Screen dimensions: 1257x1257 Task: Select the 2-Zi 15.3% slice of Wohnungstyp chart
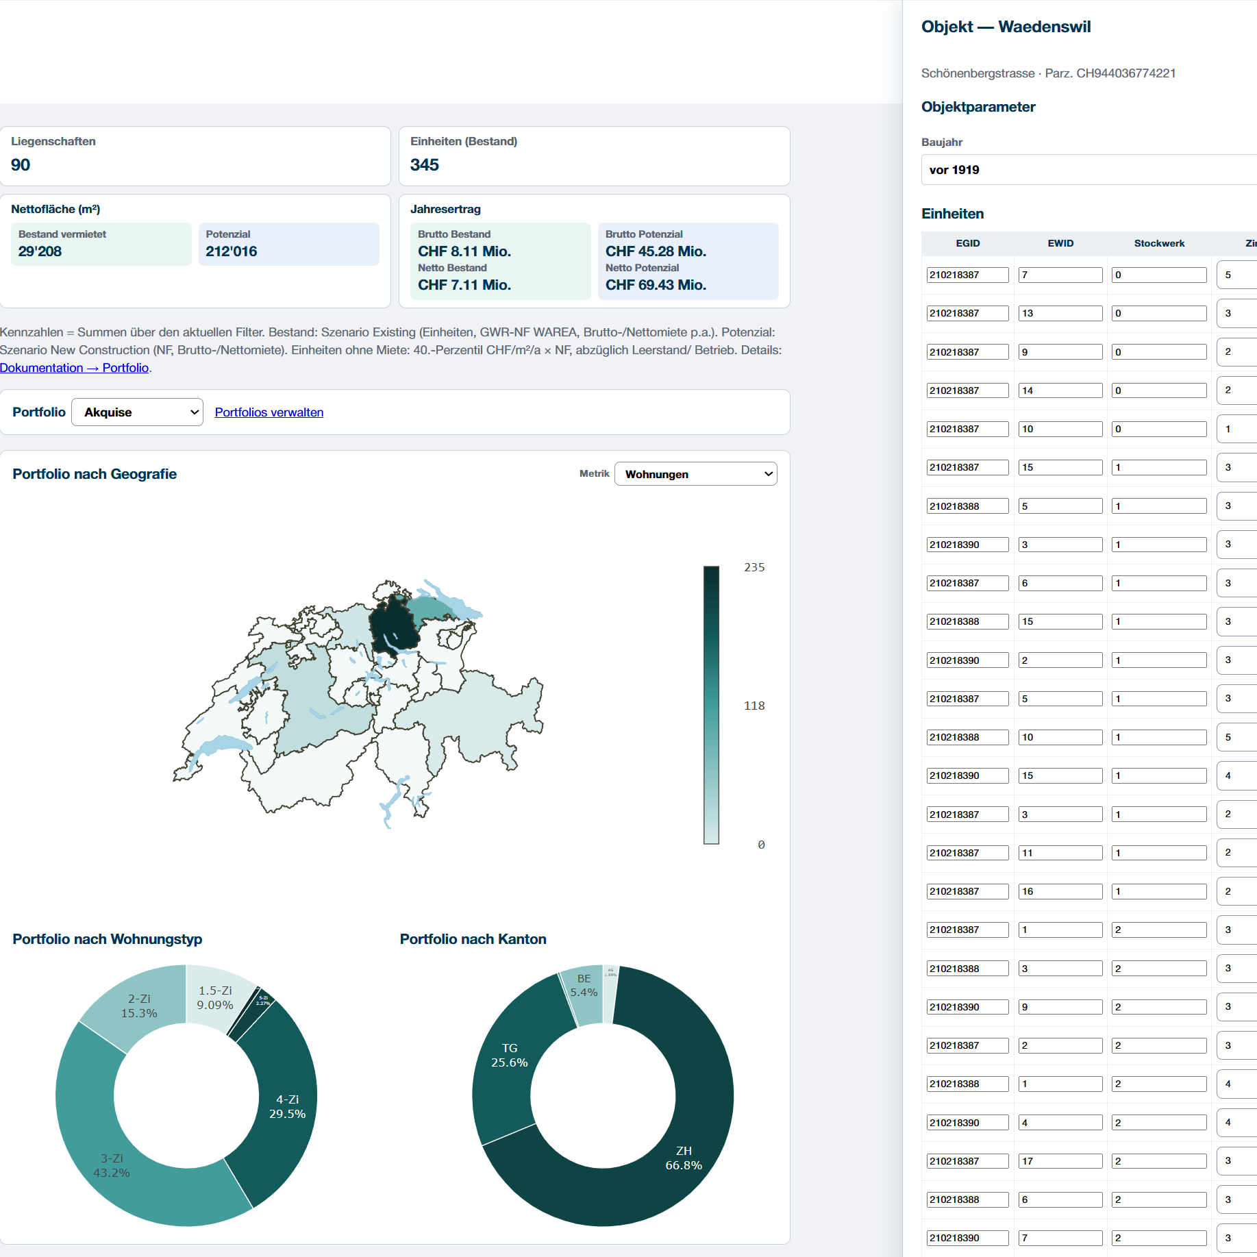pos(139,1006)
